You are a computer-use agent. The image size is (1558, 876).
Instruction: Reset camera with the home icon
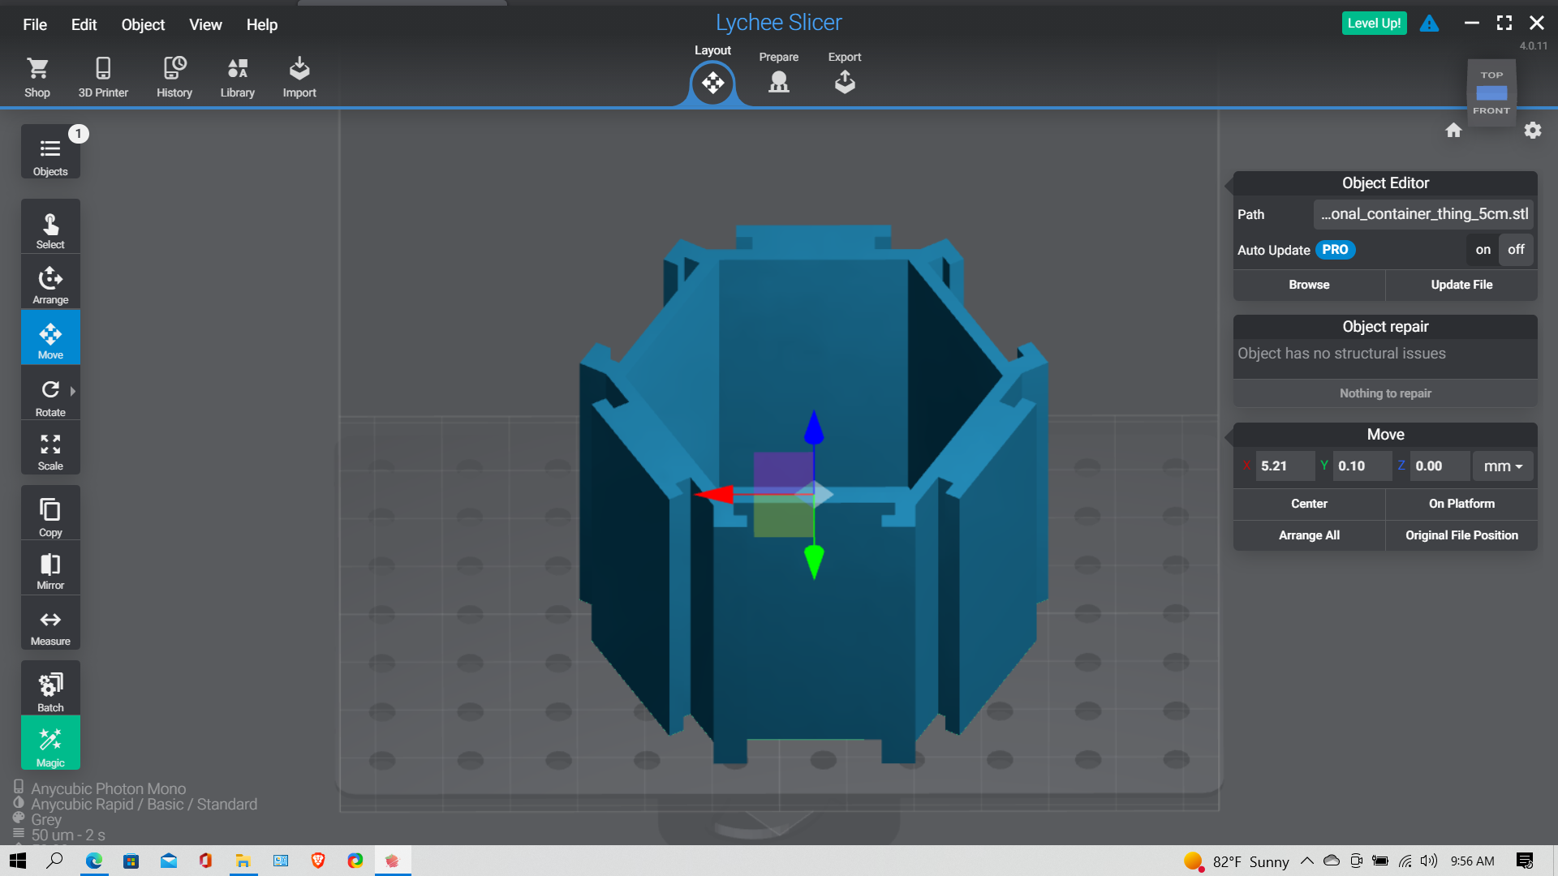pos(1453,130)
